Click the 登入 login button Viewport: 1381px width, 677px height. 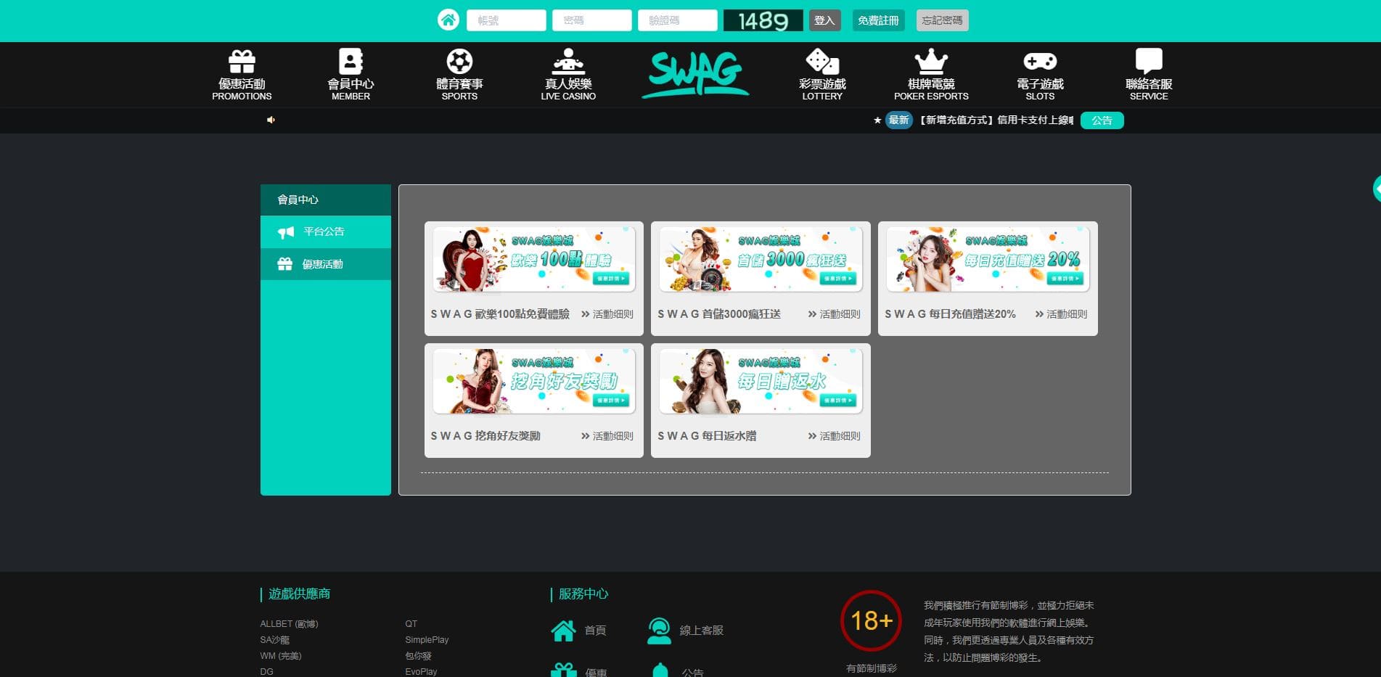(x=824, y=20)
